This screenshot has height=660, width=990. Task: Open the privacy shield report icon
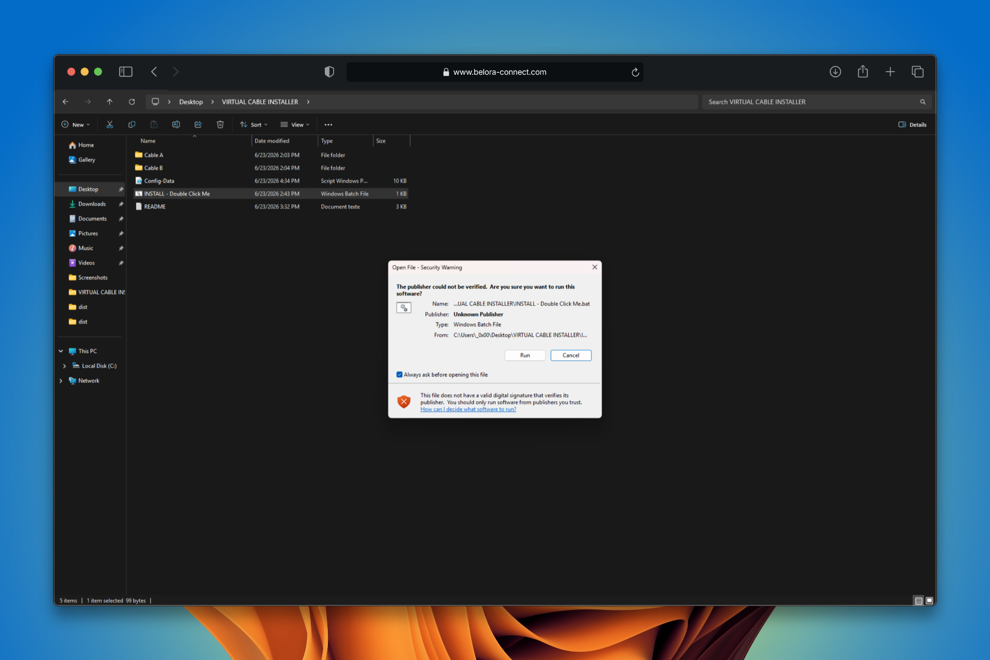click(329, 72)
